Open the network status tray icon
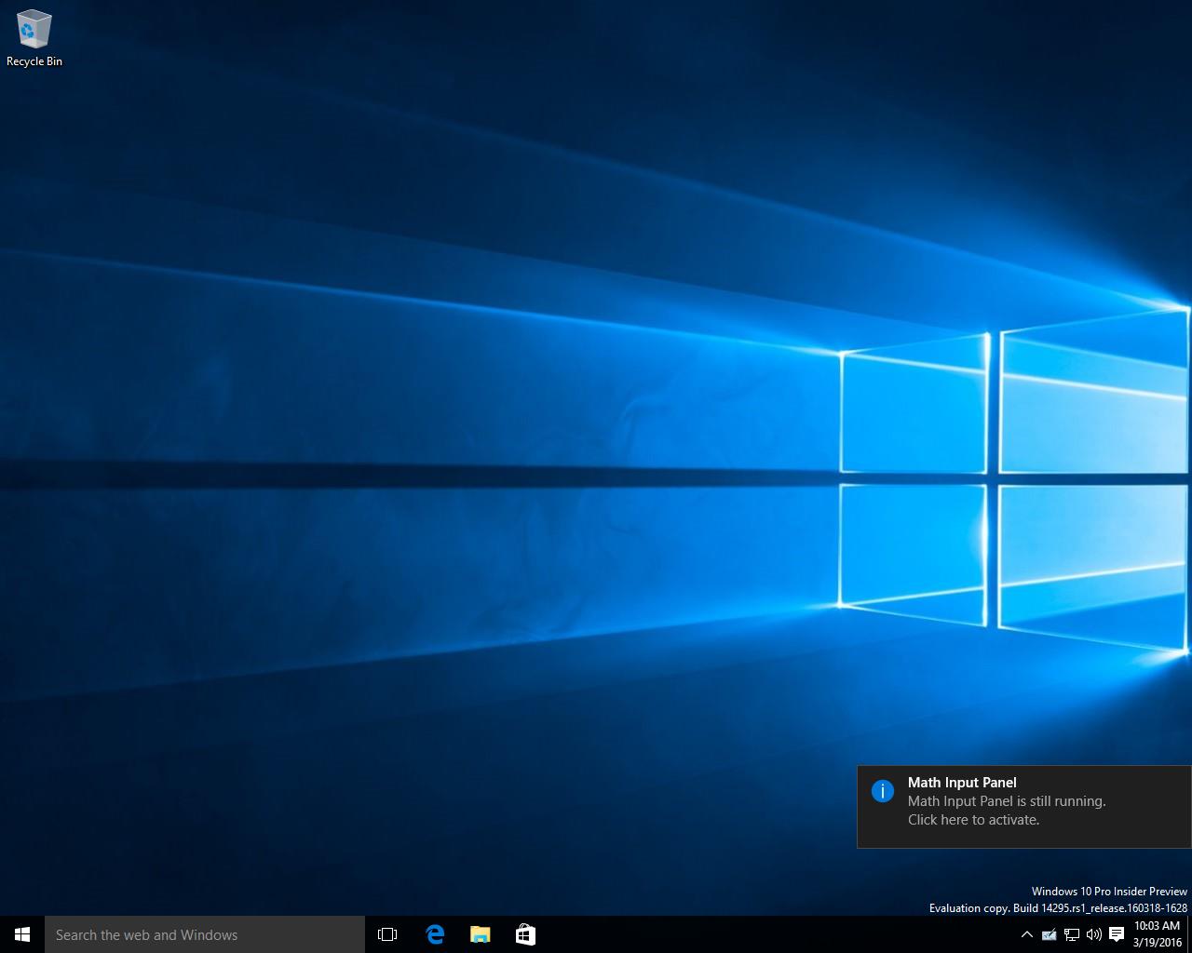Viewport: 1192px width, 953px height. (1072, 934)
